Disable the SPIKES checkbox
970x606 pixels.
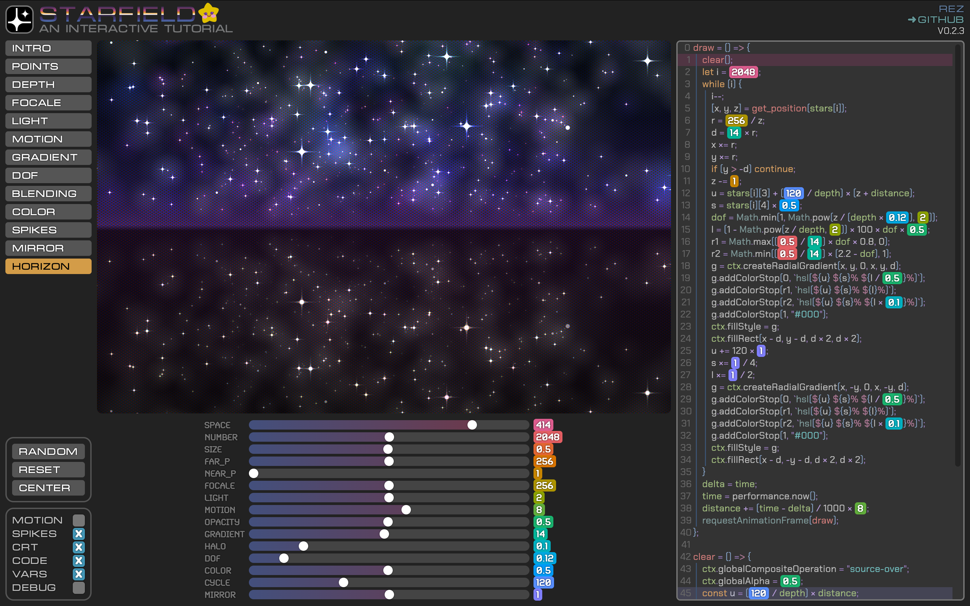(78, 534)
